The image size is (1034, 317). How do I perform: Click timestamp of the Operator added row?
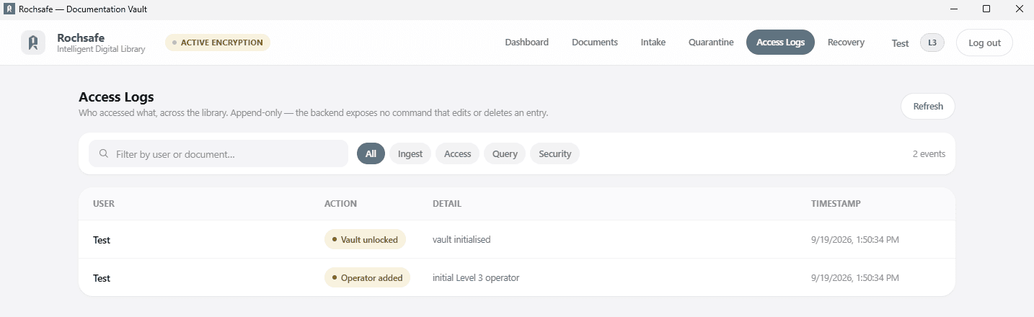(855, 277)
